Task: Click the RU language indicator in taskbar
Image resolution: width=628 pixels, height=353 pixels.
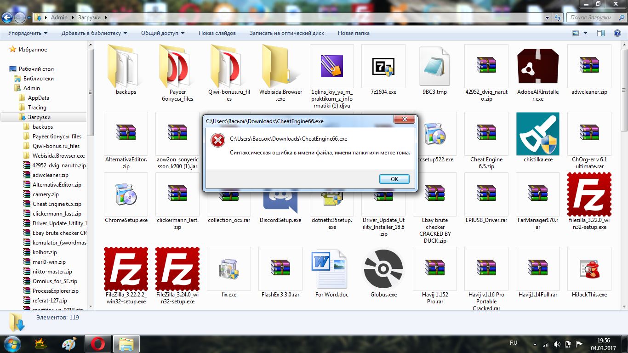Action: (x=514, y=343)
